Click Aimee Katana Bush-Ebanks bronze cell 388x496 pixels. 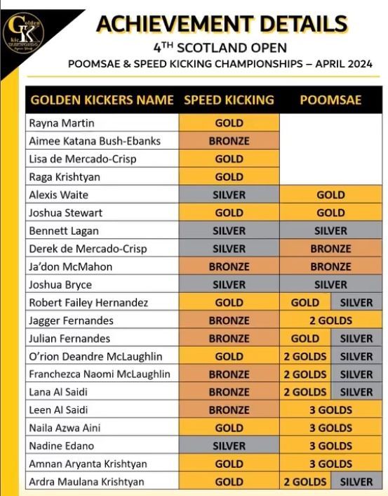click(x=229, y=141)
